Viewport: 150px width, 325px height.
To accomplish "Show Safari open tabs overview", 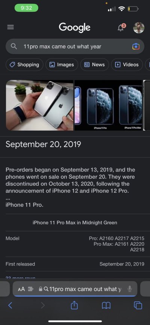I will tap(138, 305).
